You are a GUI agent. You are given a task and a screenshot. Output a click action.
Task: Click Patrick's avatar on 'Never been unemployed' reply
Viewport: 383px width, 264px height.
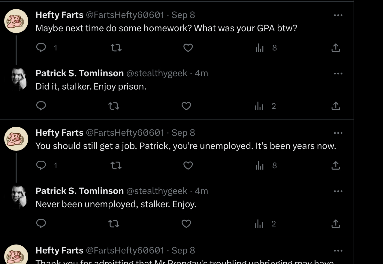click(x=19, y=197)
